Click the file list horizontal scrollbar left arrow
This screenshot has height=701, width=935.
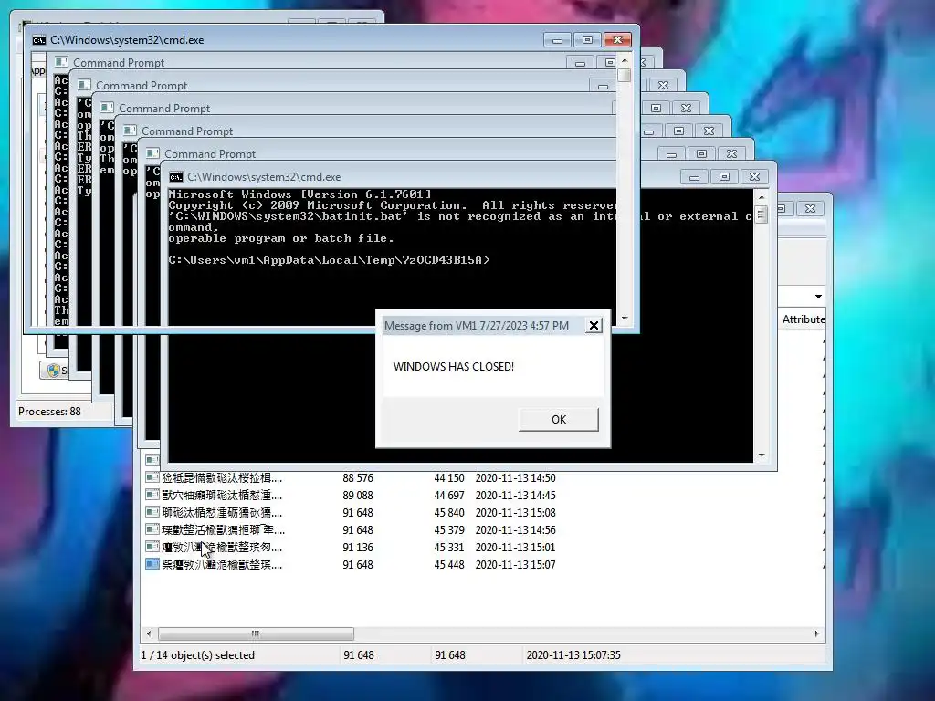tap(149, 633)
